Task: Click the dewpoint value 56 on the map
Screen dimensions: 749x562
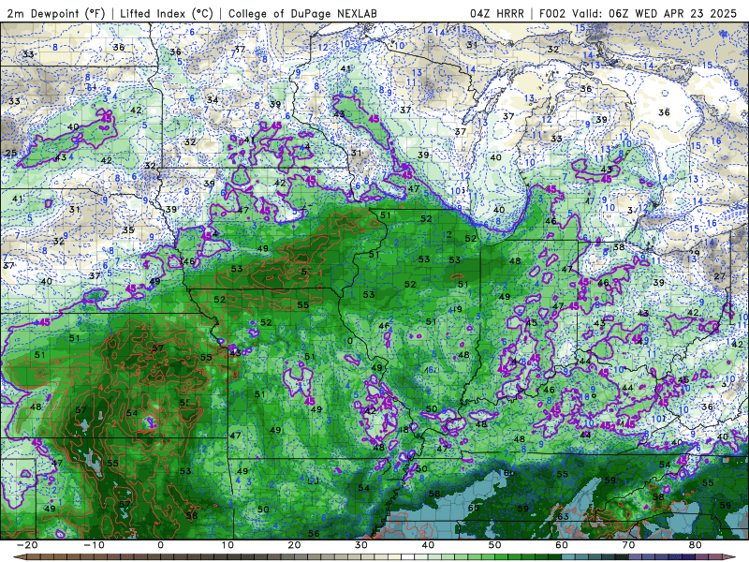Action: tap(314, 533)
